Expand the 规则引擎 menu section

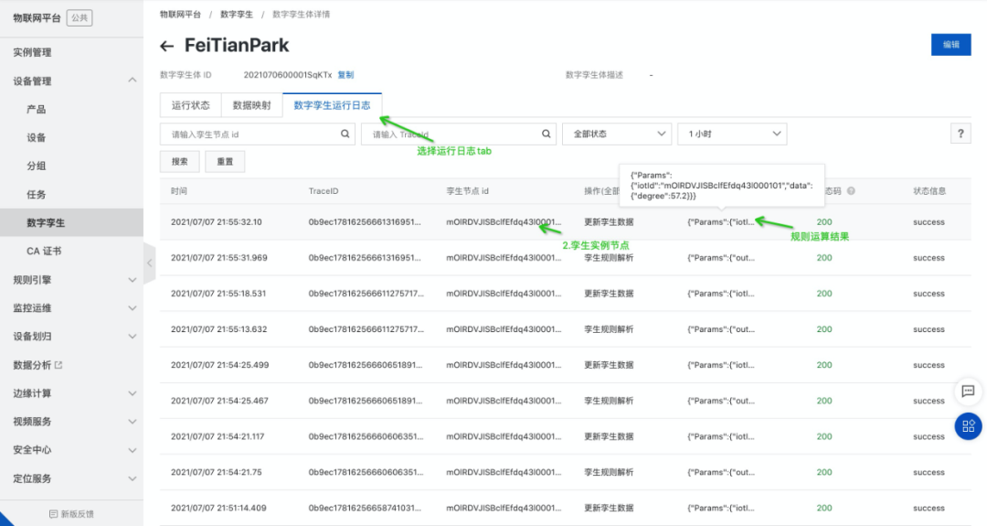point(133,280)
